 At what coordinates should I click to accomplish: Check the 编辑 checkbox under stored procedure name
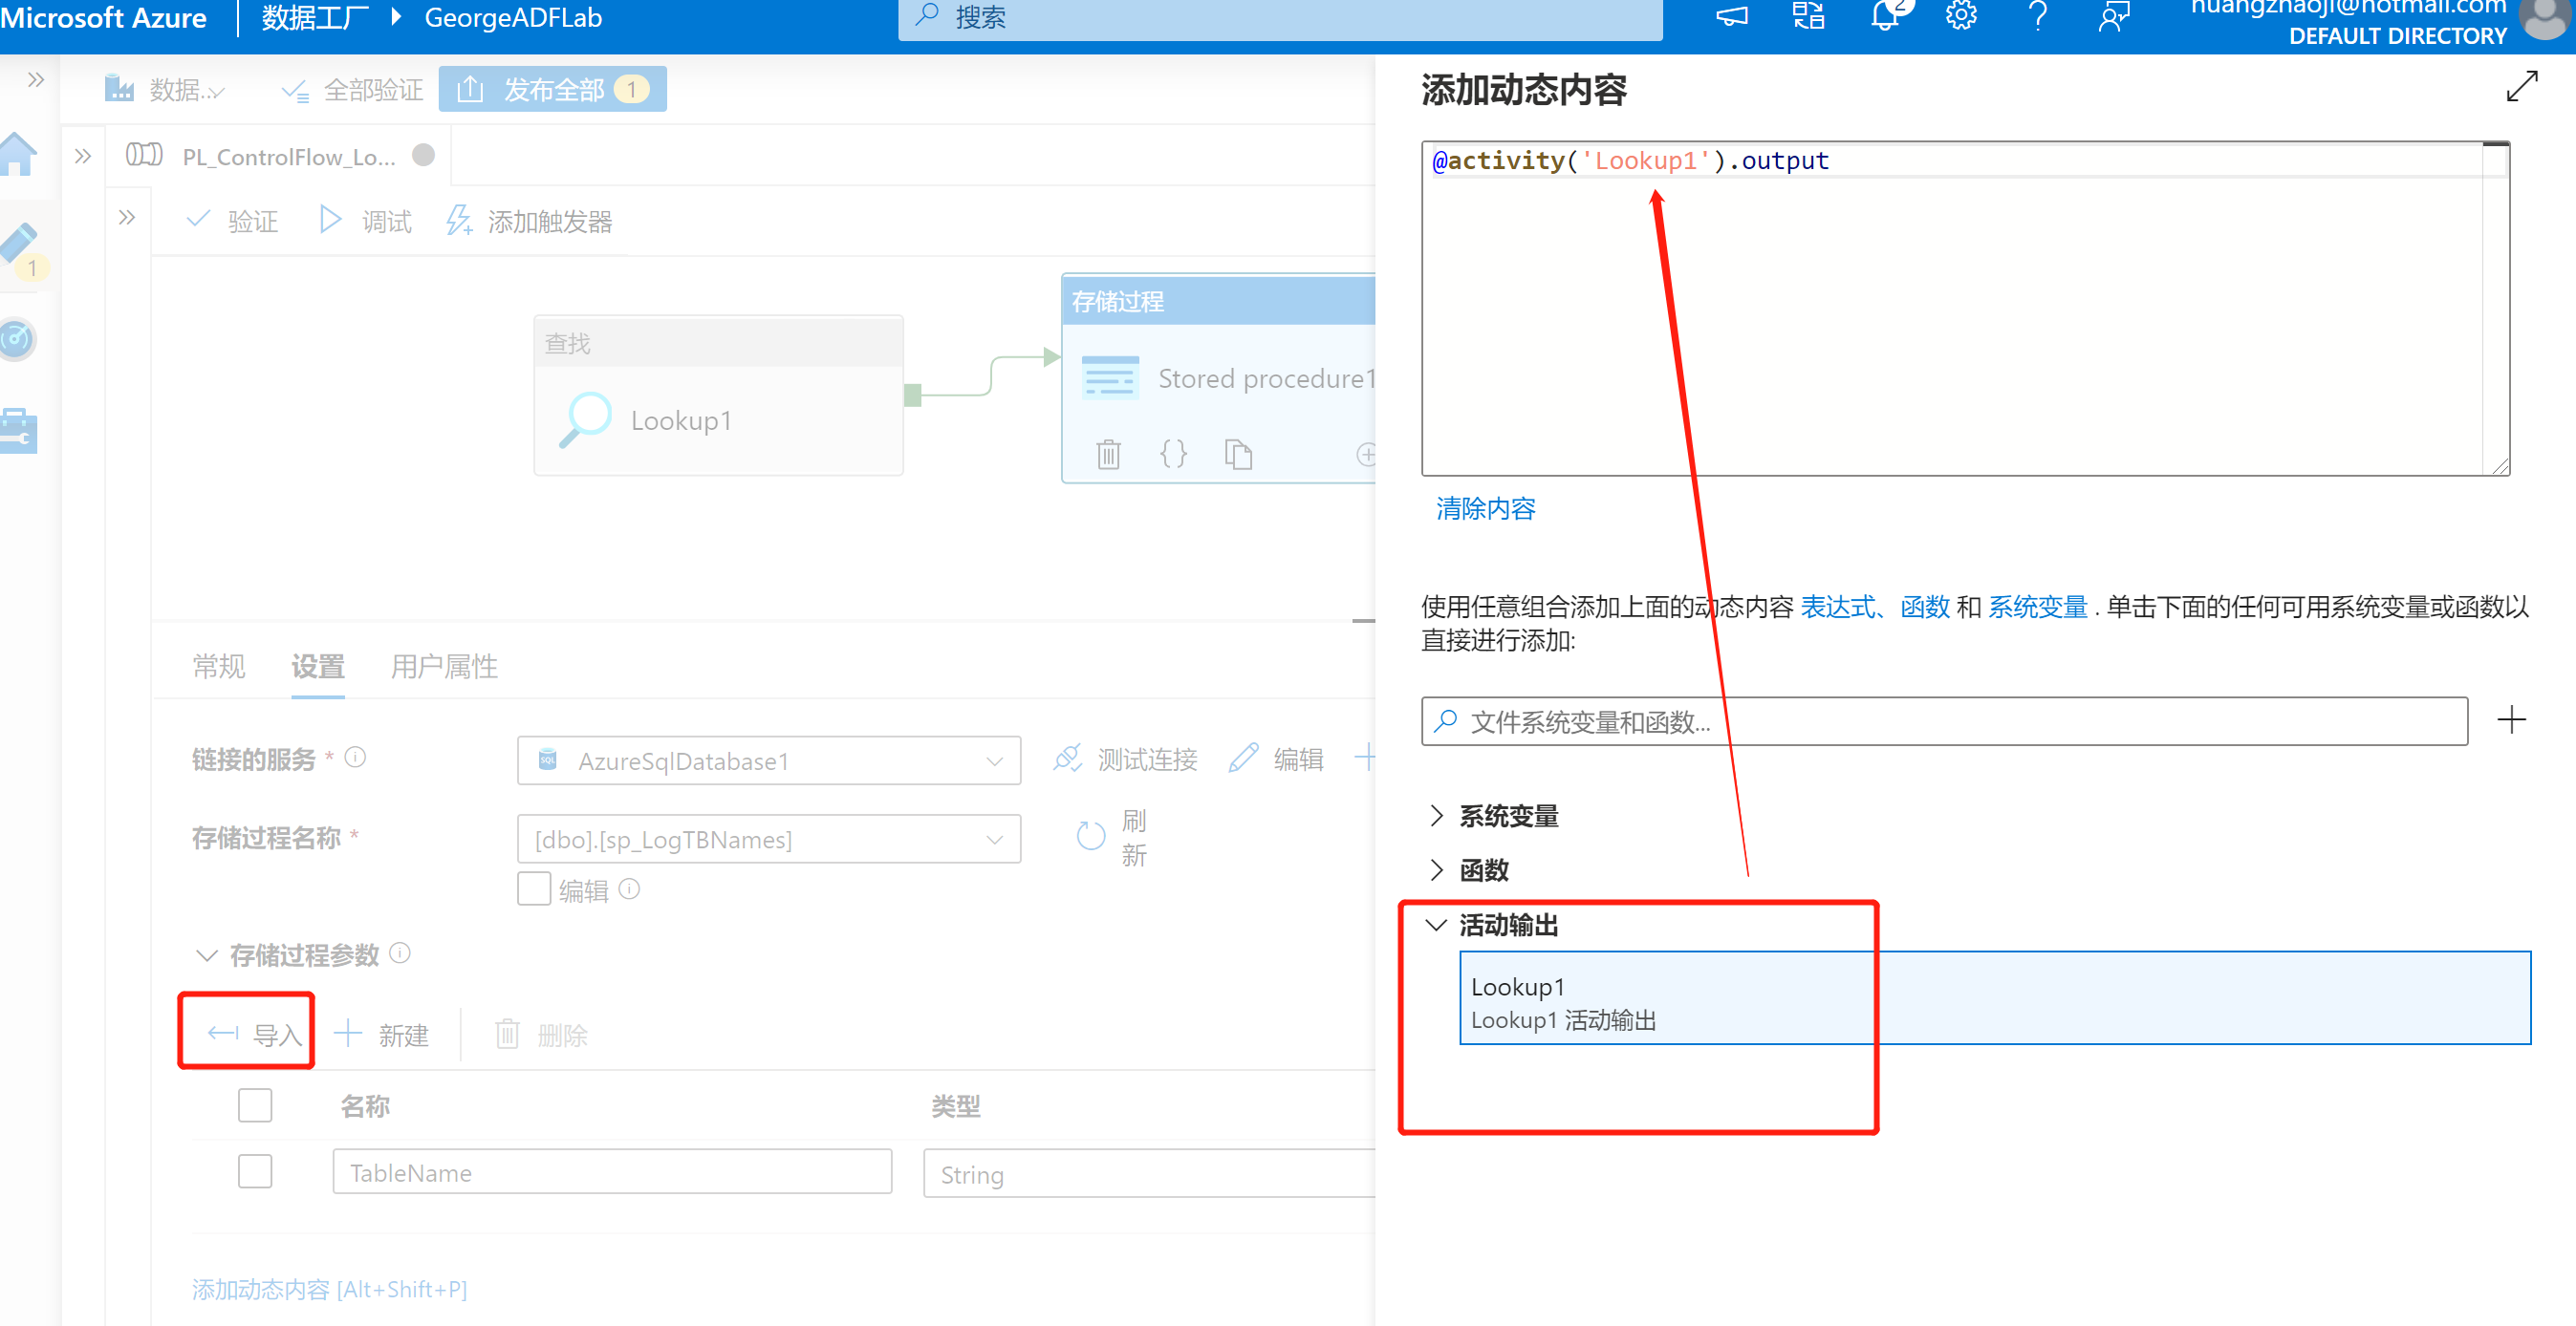[x=534, y=888]
